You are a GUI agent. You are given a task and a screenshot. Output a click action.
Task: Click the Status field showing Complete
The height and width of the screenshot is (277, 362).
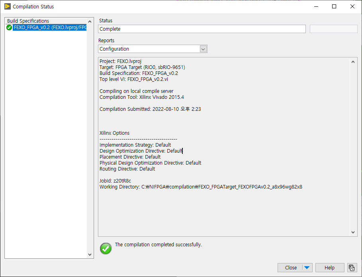tap(202, 29)
